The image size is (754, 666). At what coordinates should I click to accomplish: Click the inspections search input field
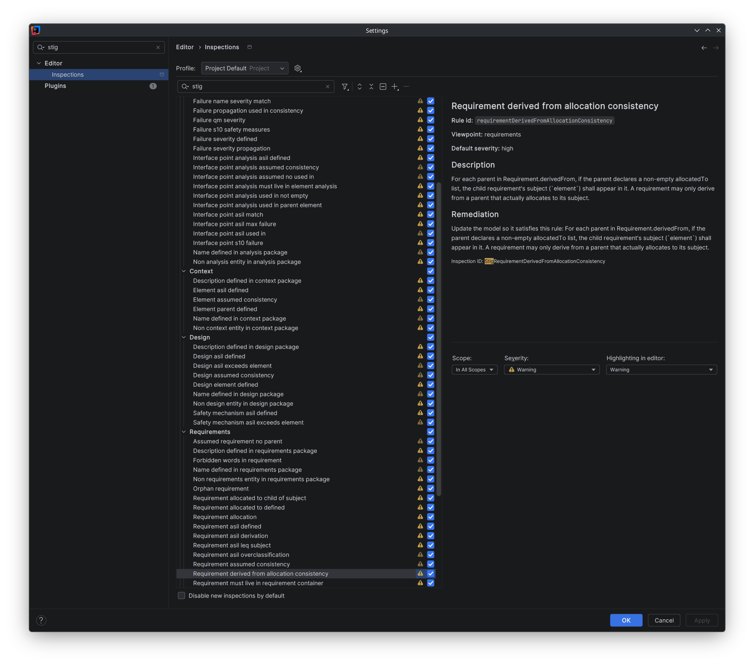click(x=256, y=87)
